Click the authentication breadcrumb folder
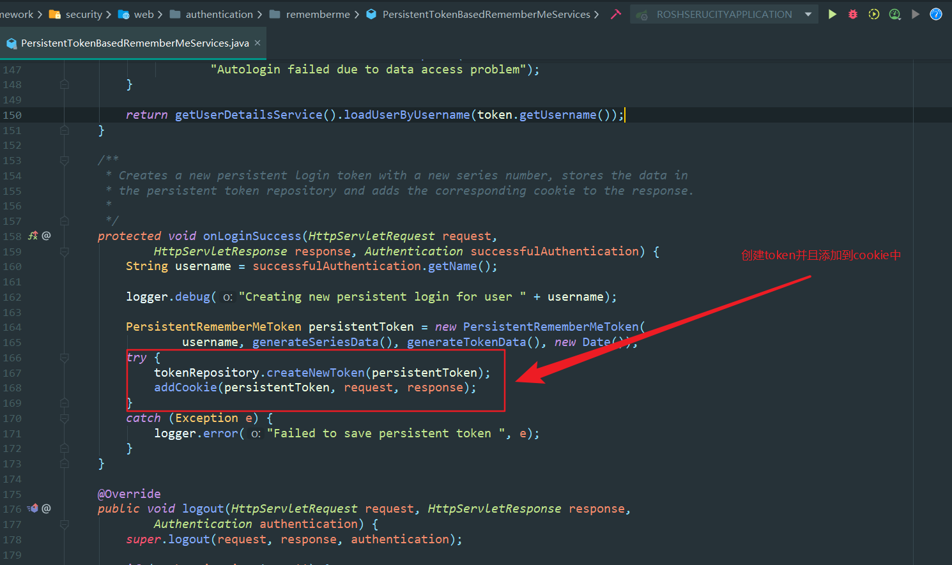The image size is (952, 565). 219,14
